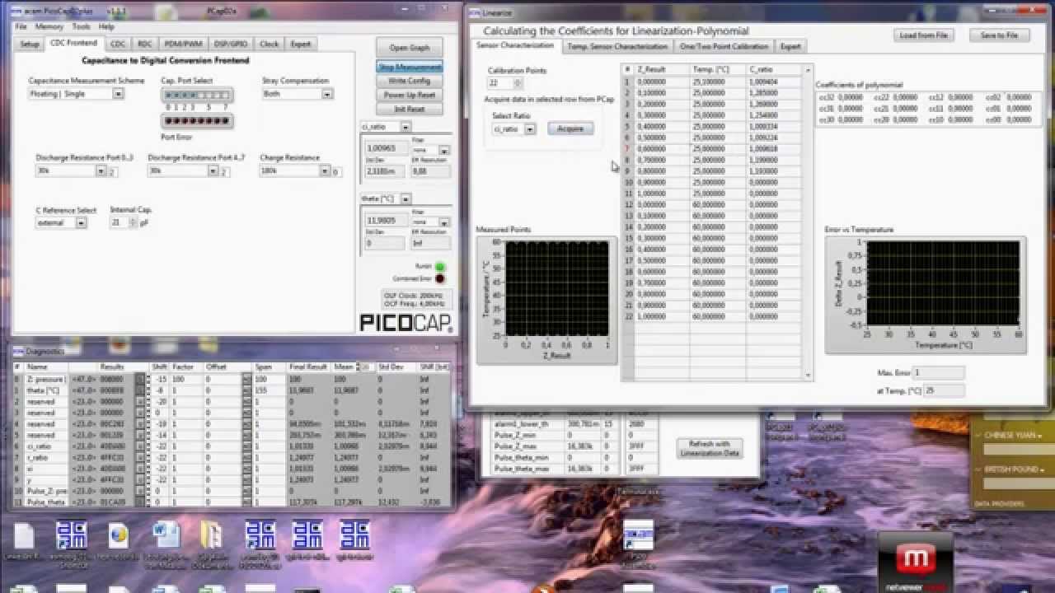Open Capacitance Measurement Scheme dropdown
This screenshot has width=1055, height=593.
(118, 94)
